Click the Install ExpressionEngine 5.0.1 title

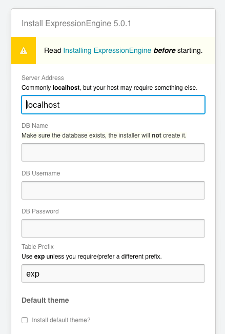[76, 23]
